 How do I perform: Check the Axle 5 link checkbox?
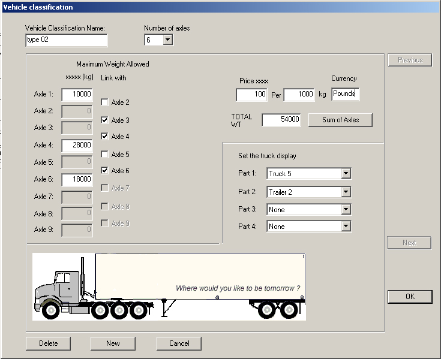point(104,154)
